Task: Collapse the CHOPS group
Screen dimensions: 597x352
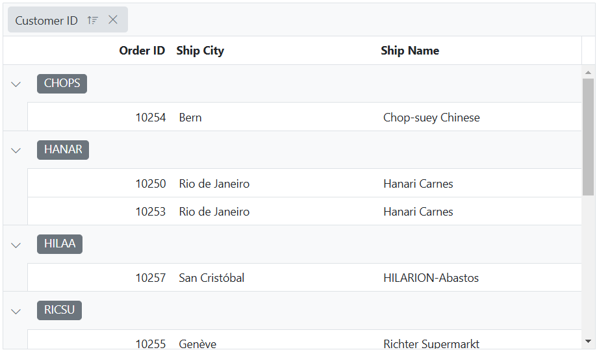Action: pos(16,84)
